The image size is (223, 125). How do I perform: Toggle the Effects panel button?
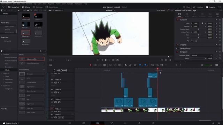(26, 7)
